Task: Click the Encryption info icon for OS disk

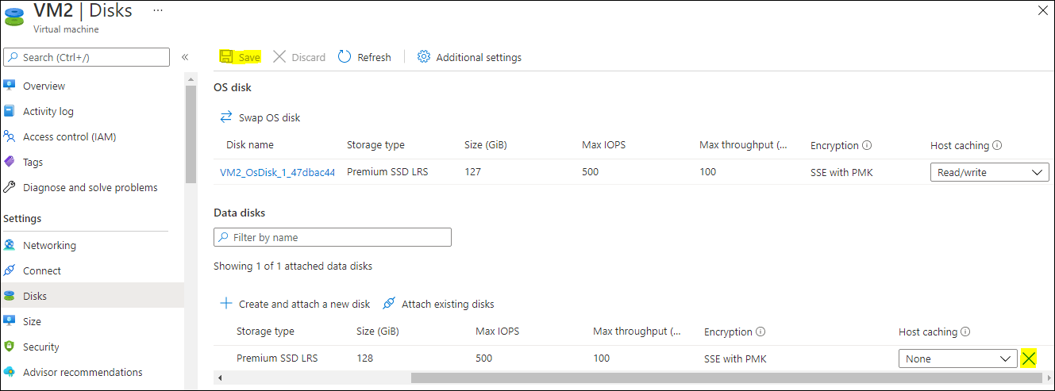Action: tap(867, 146)
